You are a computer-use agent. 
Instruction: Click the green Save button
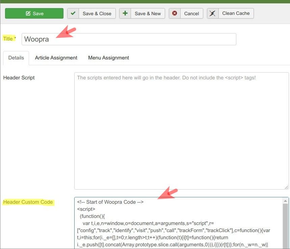(34, 13)
